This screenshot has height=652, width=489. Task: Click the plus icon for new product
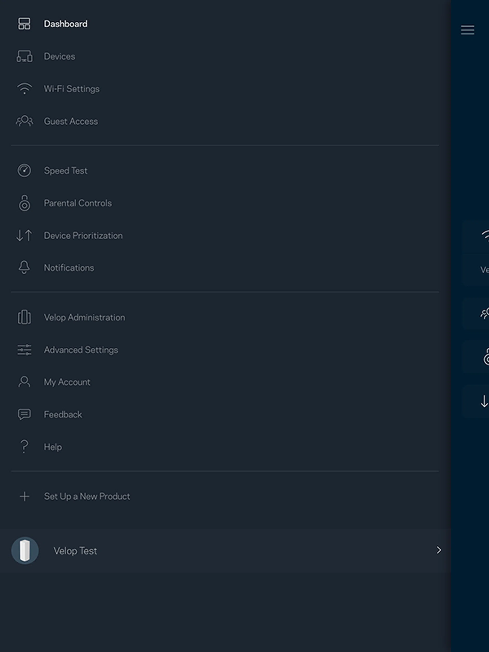24,496
